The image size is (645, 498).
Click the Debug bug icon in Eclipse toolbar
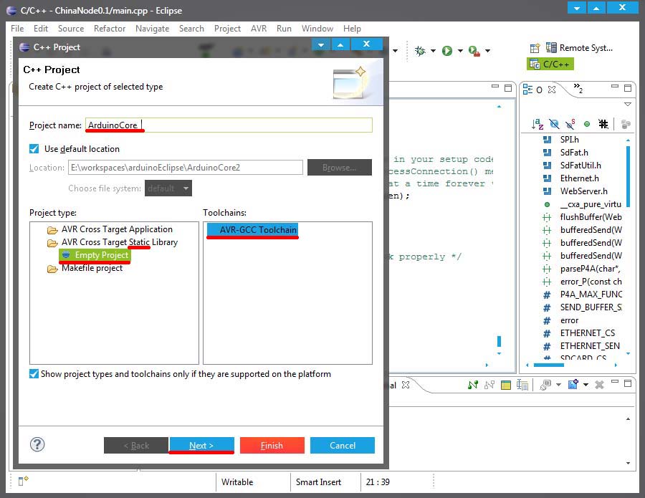[x=420, y=51]
